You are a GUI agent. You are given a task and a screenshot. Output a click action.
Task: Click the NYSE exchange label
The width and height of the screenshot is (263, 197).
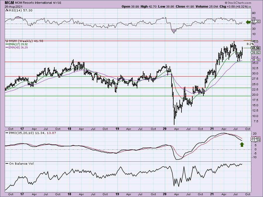57,3
